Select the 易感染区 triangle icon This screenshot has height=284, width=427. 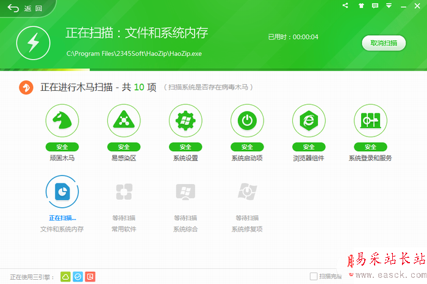tap(124, 121)
